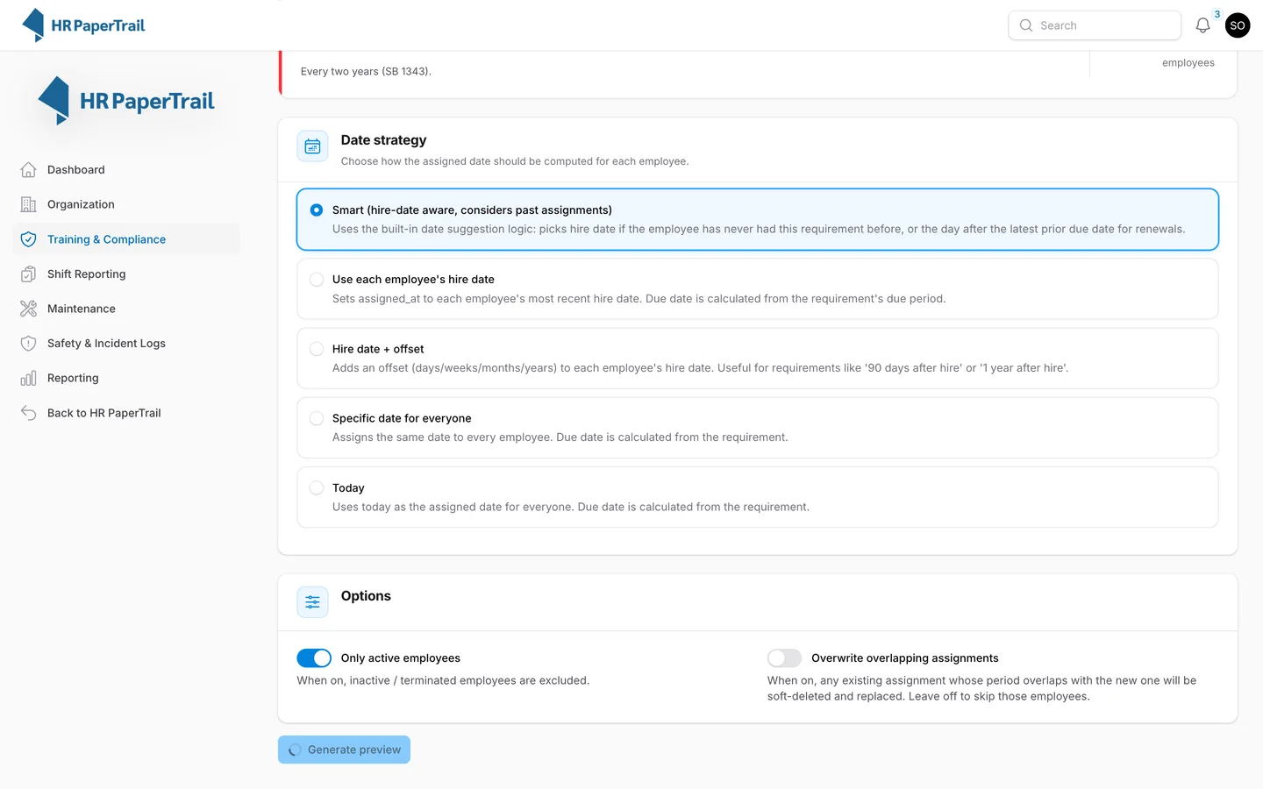Screen dimensions: 1263x789
Task: Click the 'employees' label at top right
Action: click(1188, 63)
